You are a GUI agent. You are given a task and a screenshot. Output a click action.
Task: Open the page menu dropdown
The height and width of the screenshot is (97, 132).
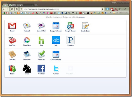[121, 9]
